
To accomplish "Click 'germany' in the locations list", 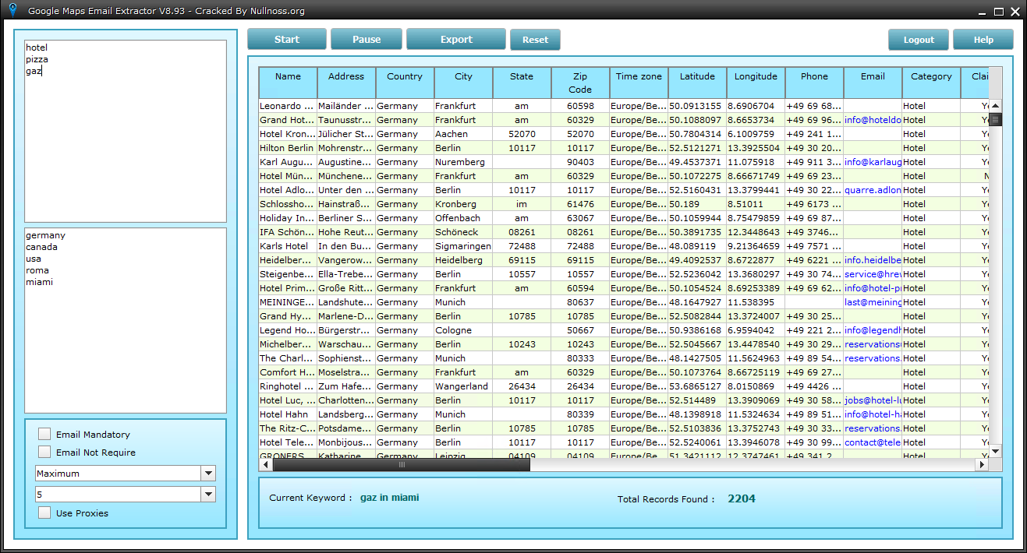I will click(x=45, y=235).
